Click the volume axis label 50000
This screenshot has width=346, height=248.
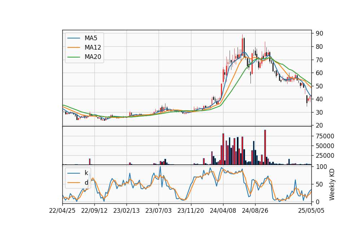[x=325, y=146]
